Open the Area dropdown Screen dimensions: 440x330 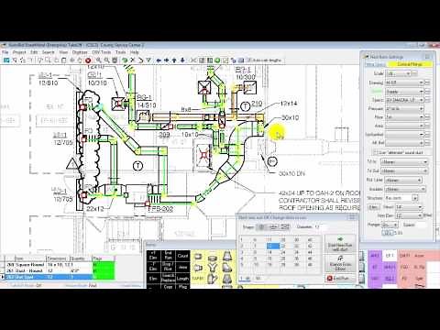(x=404, y=126)
